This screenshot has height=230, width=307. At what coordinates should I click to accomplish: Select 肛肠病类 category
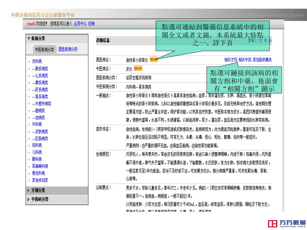coord(40,139)
